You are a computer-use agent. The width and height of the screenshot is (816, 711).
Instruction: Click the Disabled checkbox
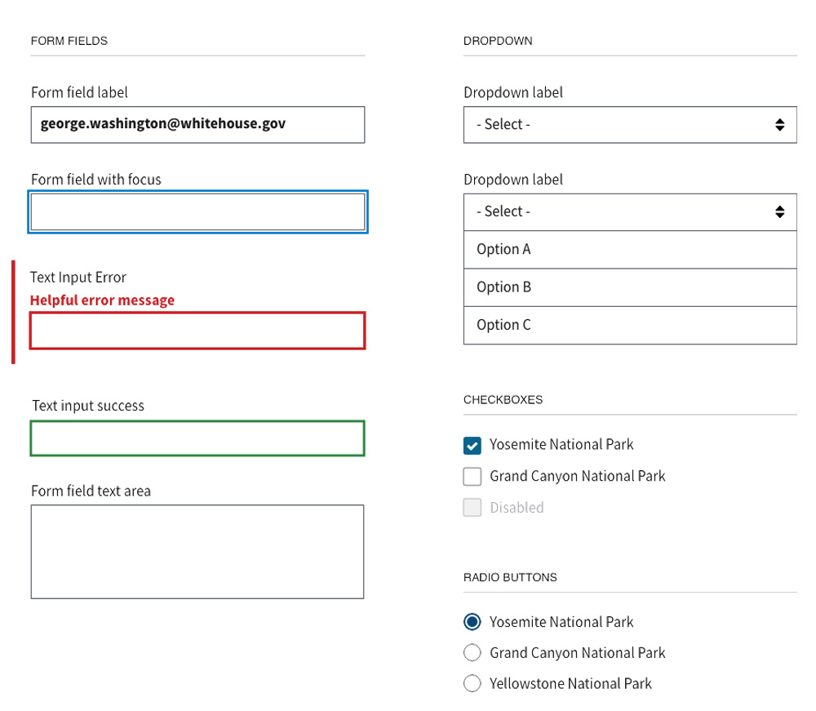pyautogui.click(x=472, y=507)
